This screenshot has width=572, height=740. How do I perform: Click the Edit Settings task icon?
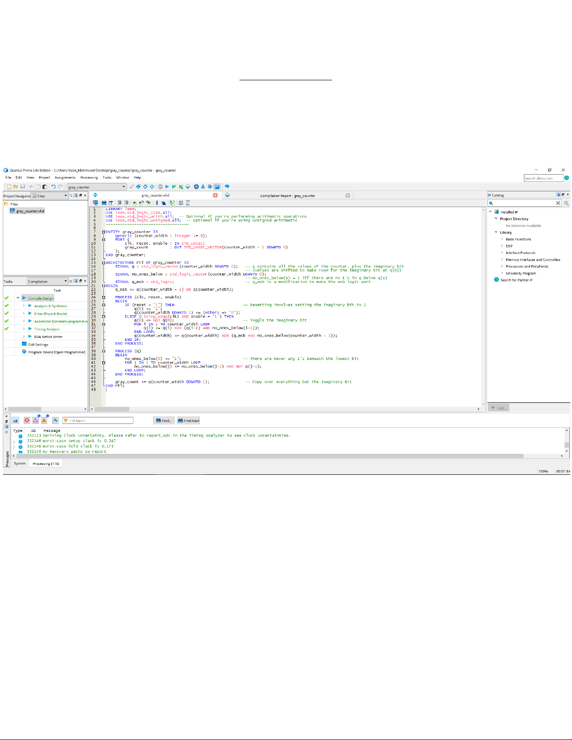(x=24, y=344)
